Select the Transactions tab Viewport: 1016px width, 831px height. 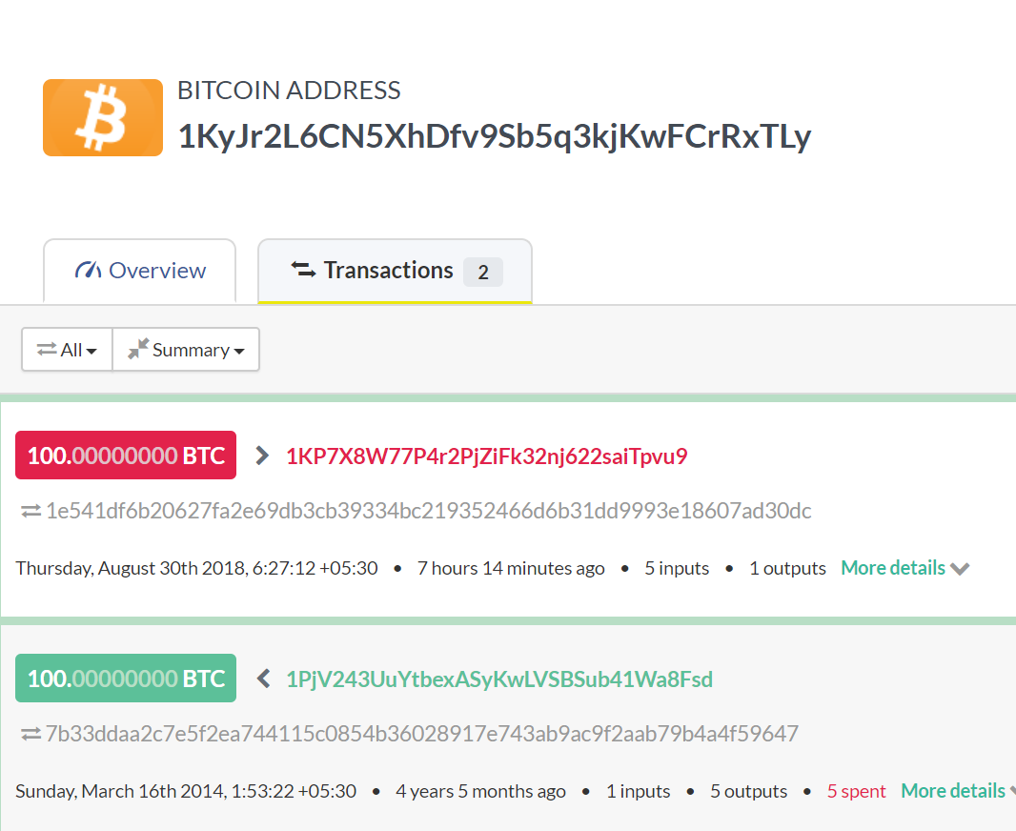(x=388, y=271)
